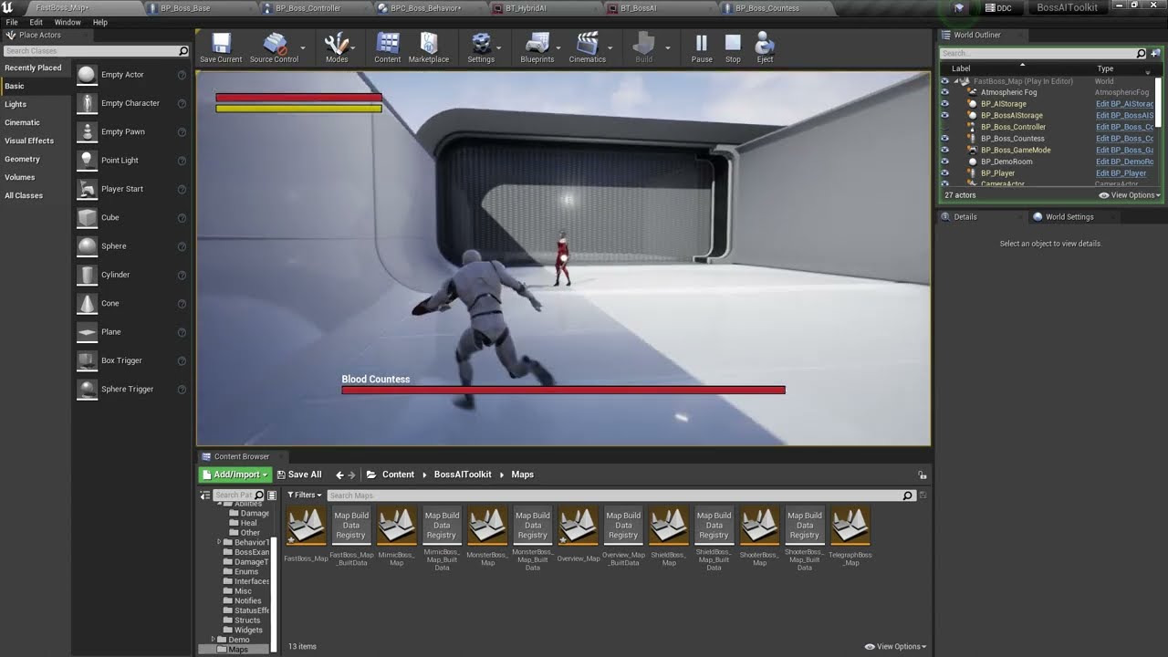
Task: Open View Options in Content Browser
Action: pos(895,647)
